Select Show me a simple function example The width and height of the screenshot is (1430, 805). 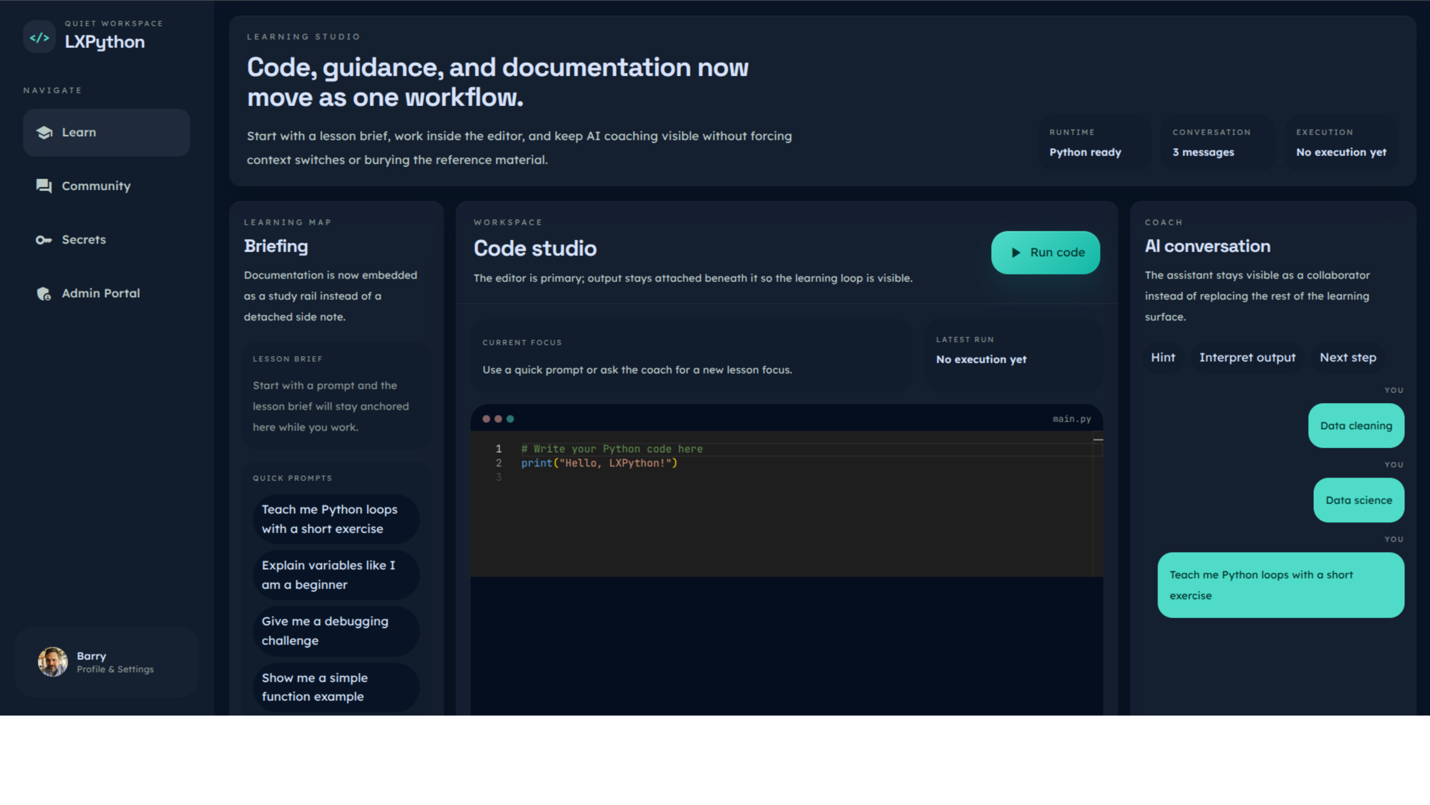[x=336, y=687]
